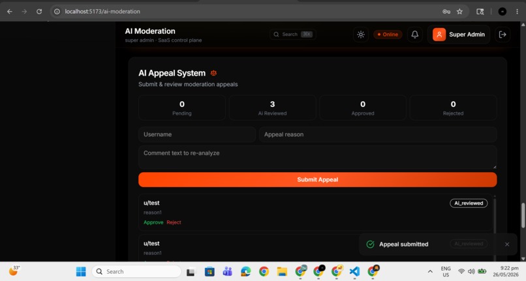
Task: Open the Chrome profile avatar
Action: [503, 11]
